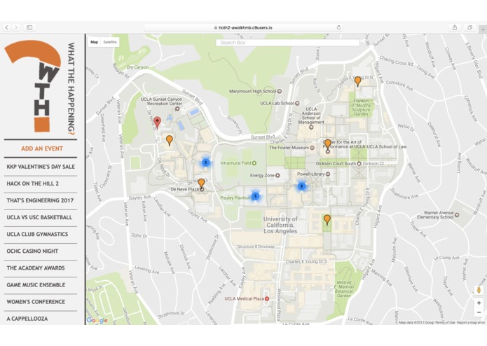487x346 pixels.
Task: Click orange marker at De Neve Plaza
Action: [201, 183]
